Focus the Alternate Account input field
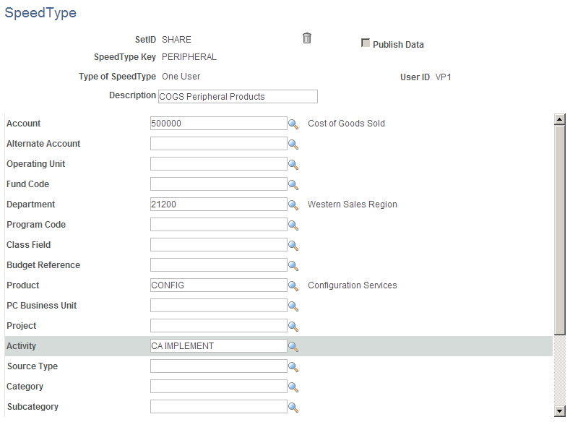Screen dimensions: 570x422 click(218, 144)
